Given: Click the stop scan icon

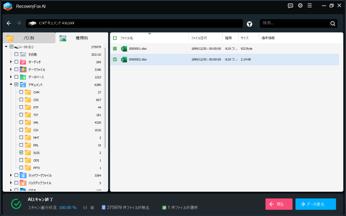Looking at the screenshot, I should (x=92, y=208).
